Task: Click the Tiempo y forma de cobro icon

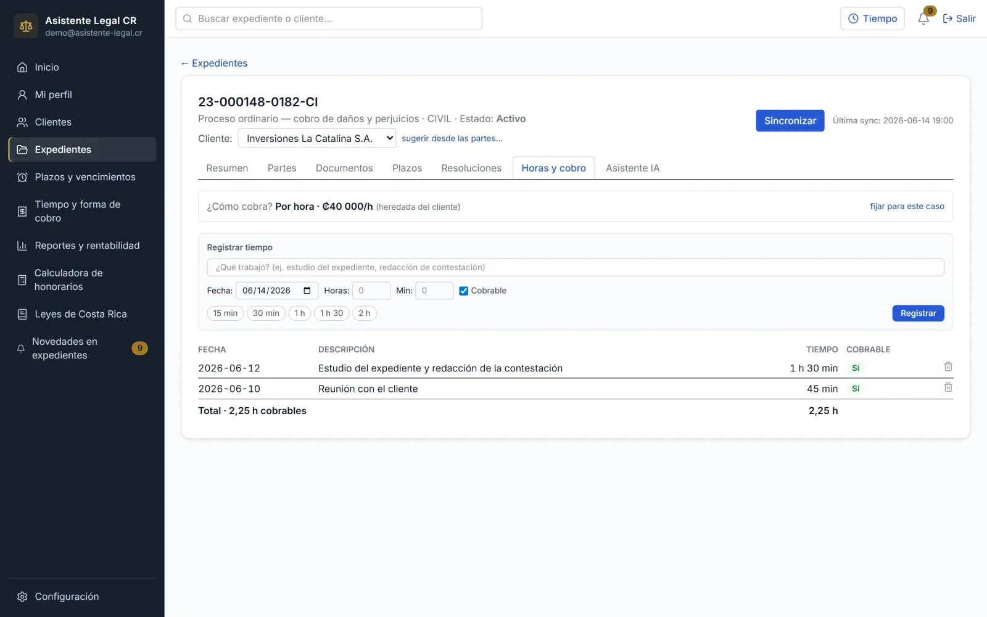Action: tap(22, 211)
